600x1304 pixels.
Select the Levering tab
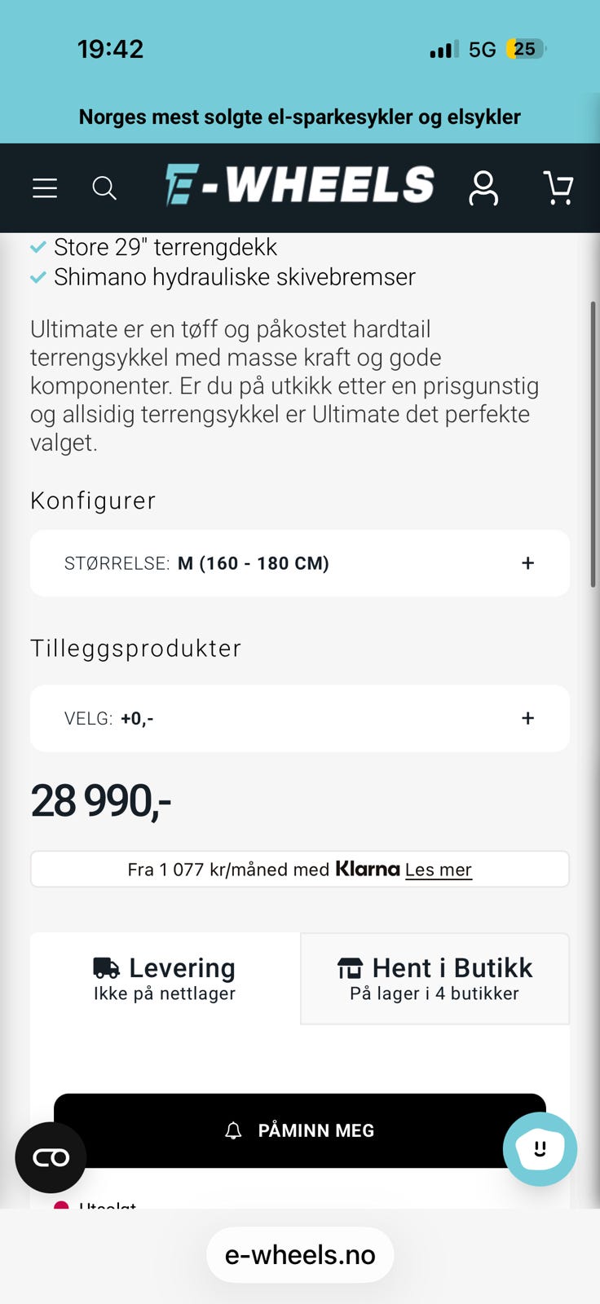click(x=165, y=978)
